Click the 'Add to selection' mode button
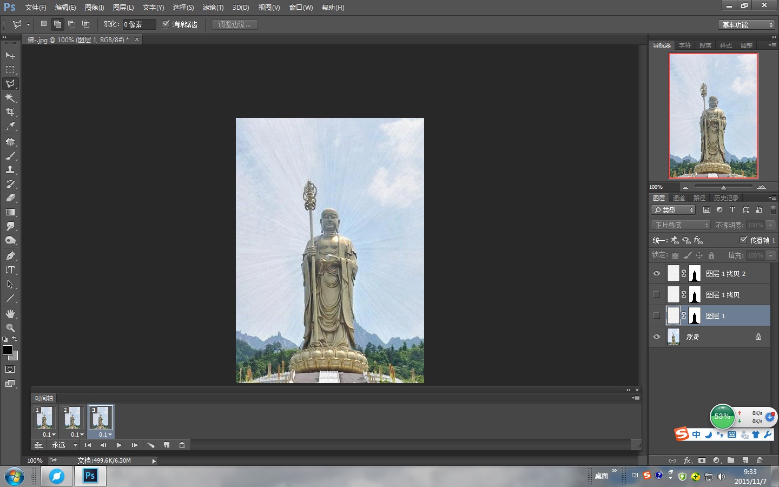Viewport: 779px width, 487px height. coord(57,24)
